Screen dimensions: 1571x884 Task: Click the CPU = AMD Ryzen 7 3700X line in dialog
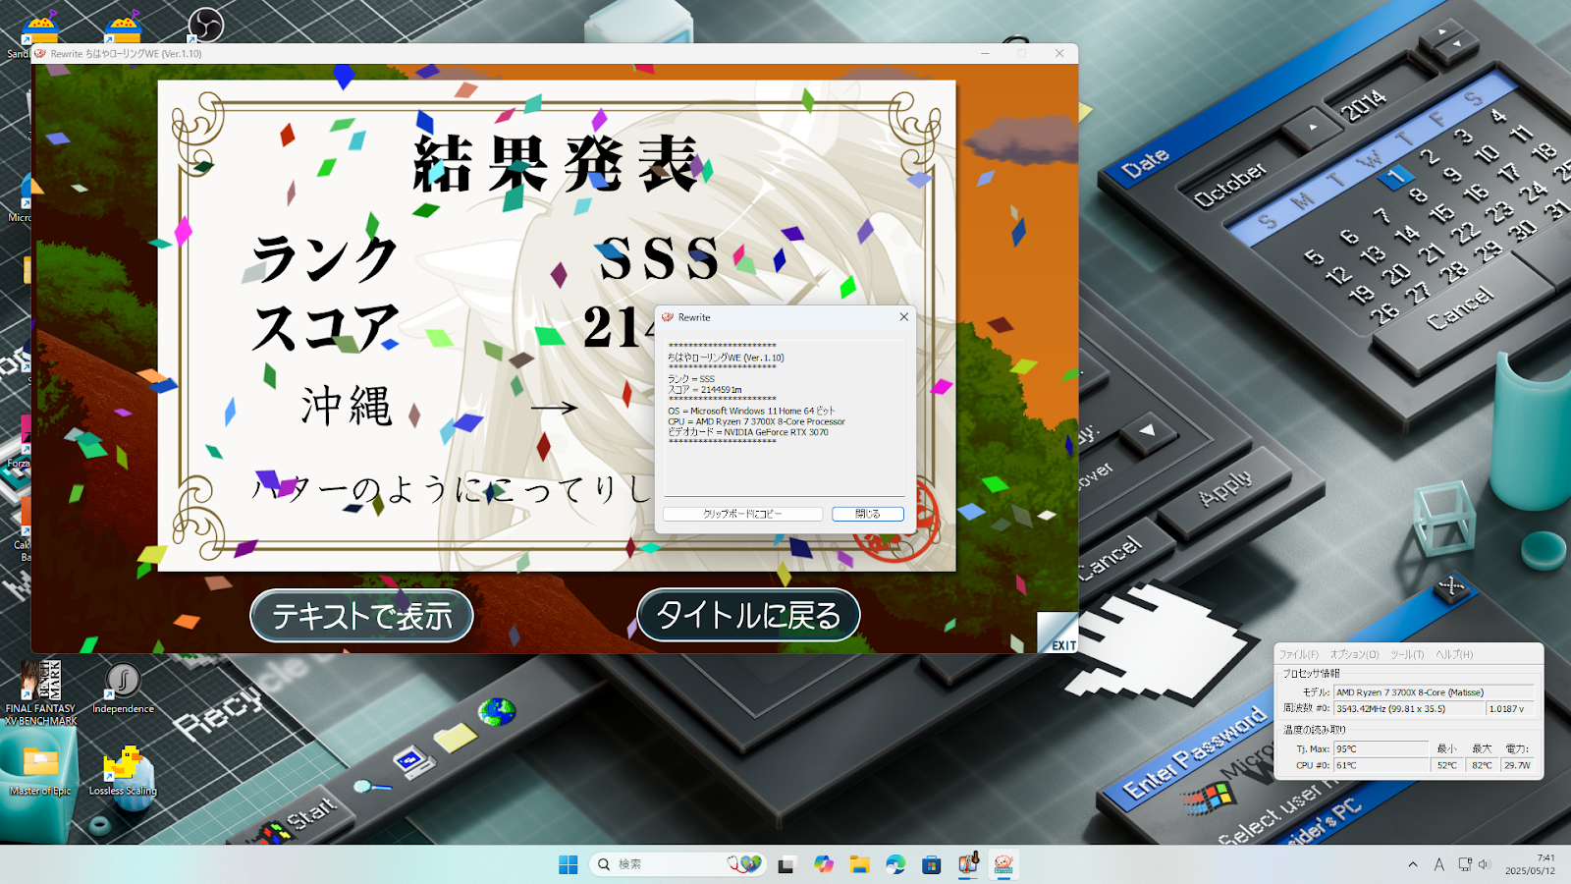(x=756, y=421)
